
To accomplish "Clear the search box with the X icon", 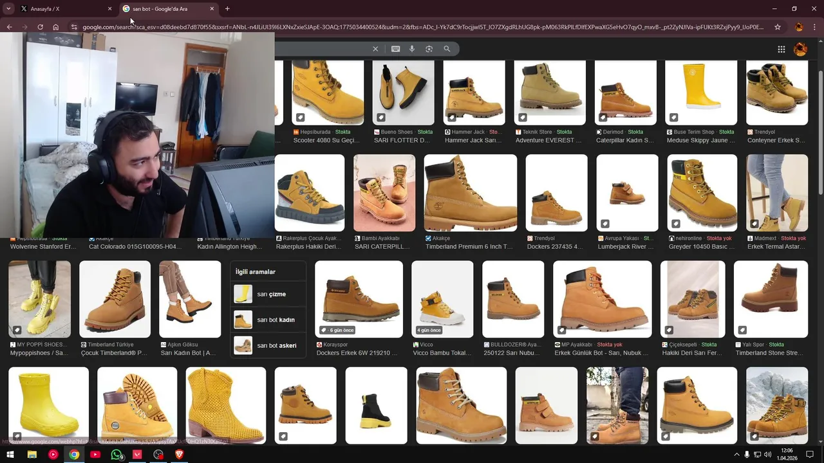I will [x=375, y=49].
